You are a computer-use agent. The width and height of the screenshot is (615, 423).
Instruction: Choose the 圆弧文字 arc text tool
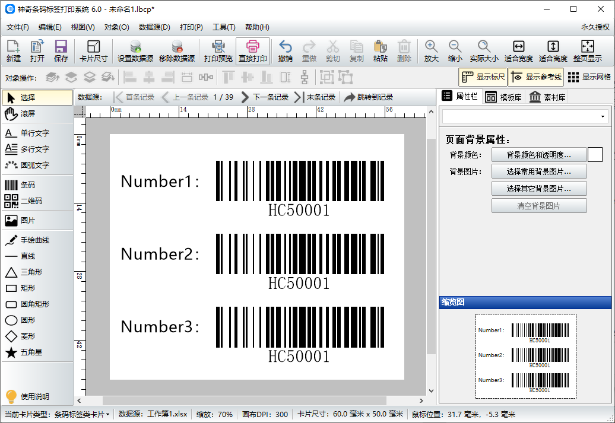click(37, 166)
